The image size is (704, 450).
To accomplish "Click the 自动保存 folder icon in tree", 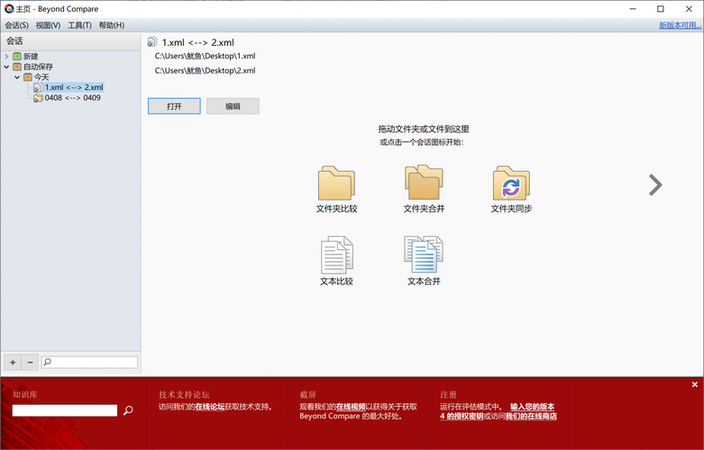I will pyautogui.click(x=17, y=67).
